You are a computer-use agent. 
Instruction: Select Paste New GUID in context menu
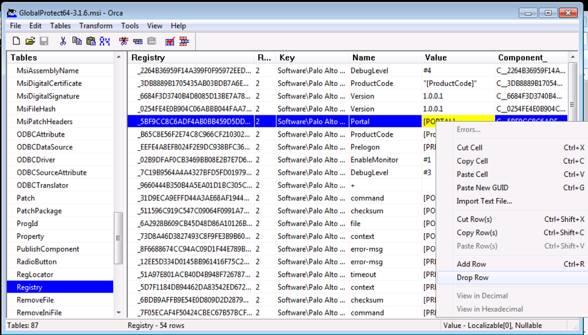pos(482,188)
